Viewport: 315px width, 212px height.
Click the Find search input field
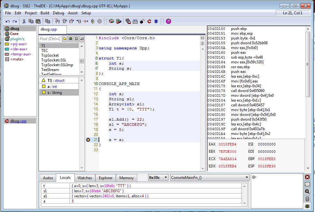click(50, 39)
